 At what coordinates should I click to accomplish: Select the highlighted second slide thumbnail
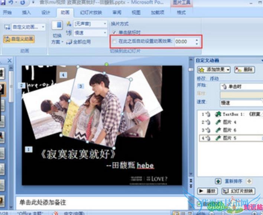click(x=2, y=89)
